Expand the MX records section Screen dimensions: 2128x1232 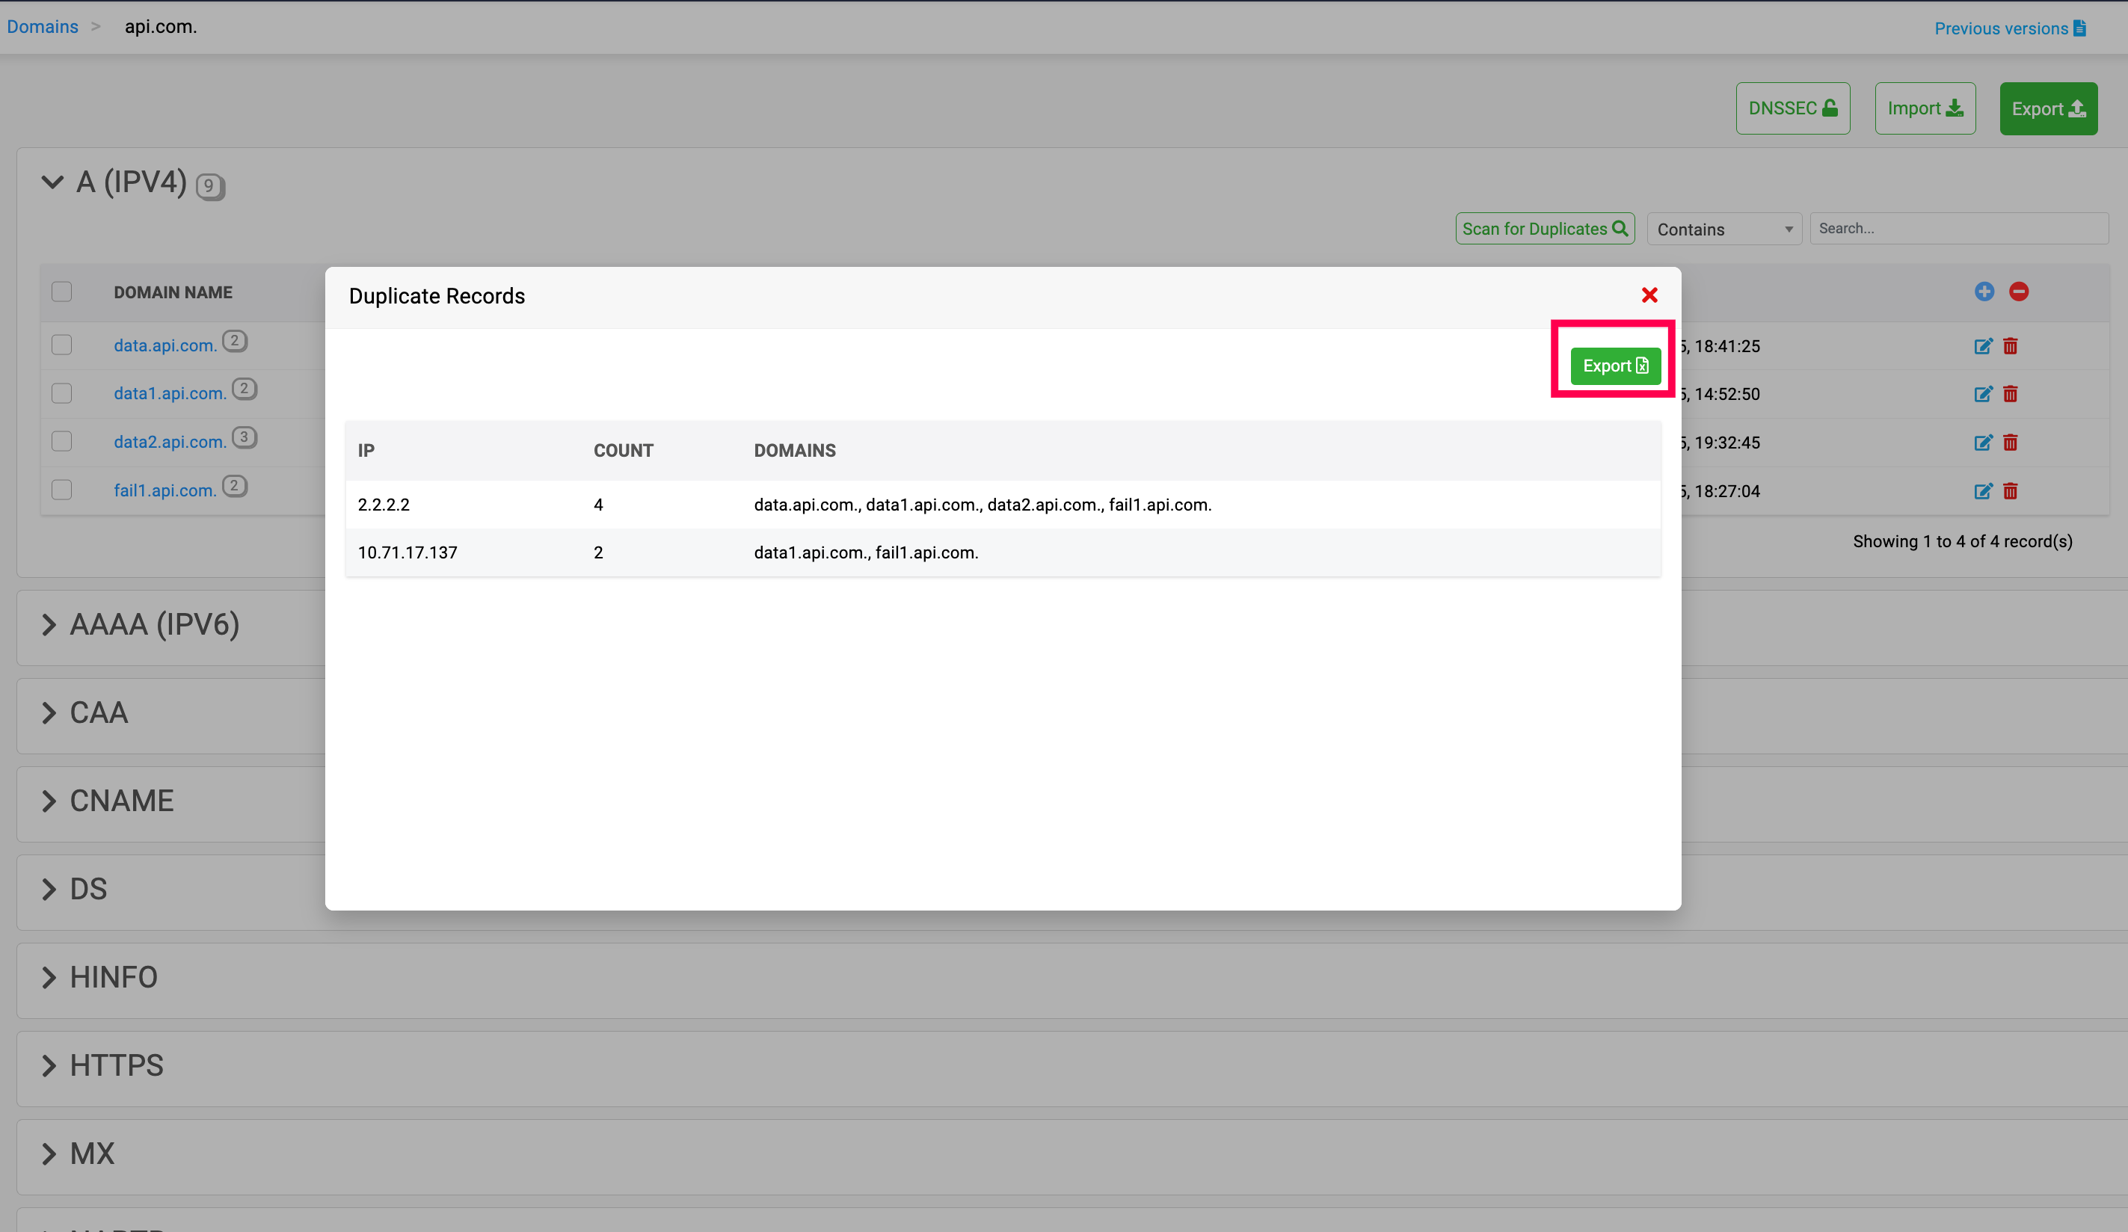(49, 1154)
